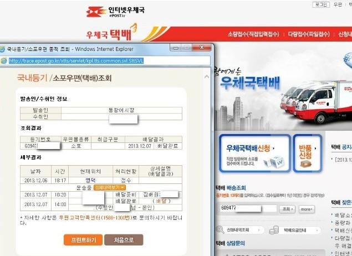Open 반품신청 banner button
Screen dimensions: 352x256
pyautogui.click(x=308, y=153)
